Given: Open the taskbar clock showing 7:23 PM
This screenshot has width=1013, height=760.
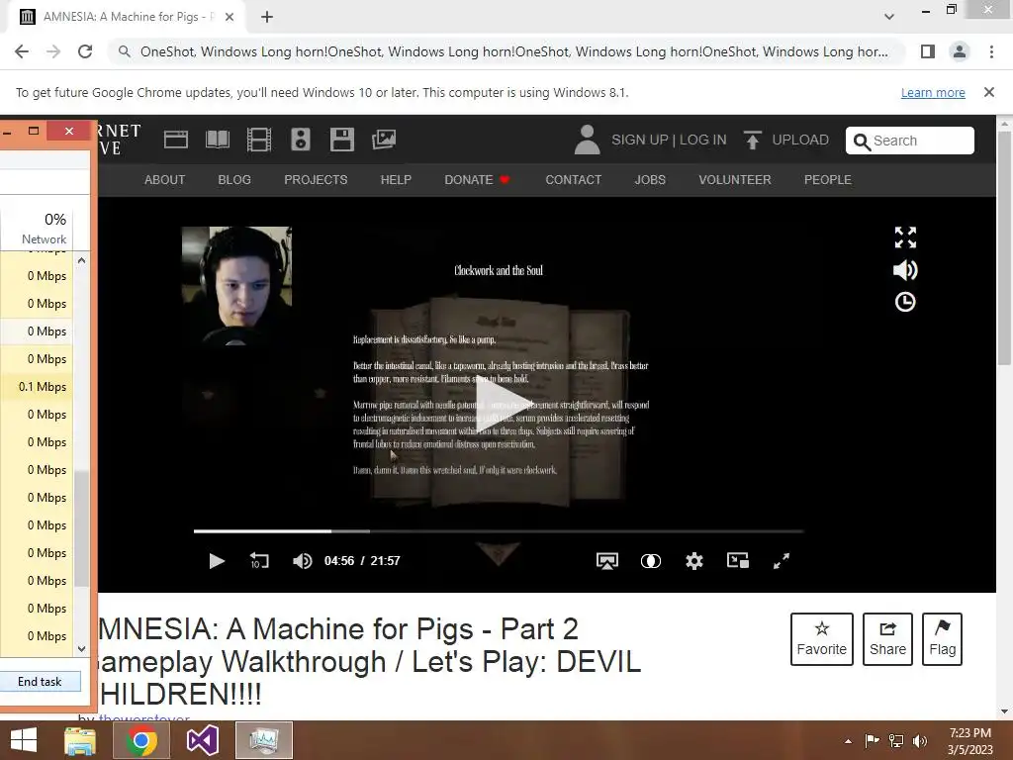Looking at the screenshot, I should point(969,741).
